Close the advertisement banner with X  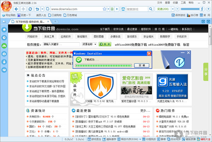[x=188, y=53]
